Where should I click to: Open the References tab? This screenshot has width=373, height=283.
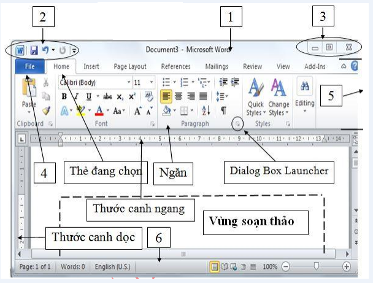click(176, 66)
